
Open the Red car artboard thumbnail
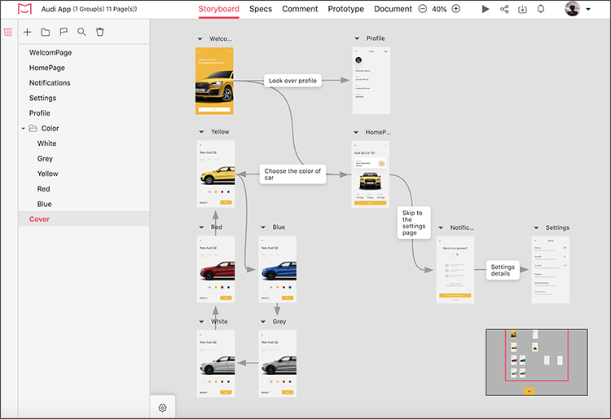coord(216,269)
